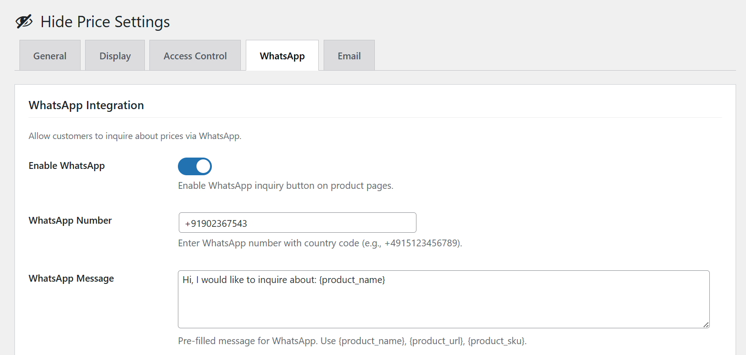Click hint 'Pre-filled message for WhatsApp'
The image size is (746, 355).
[248, 341]
